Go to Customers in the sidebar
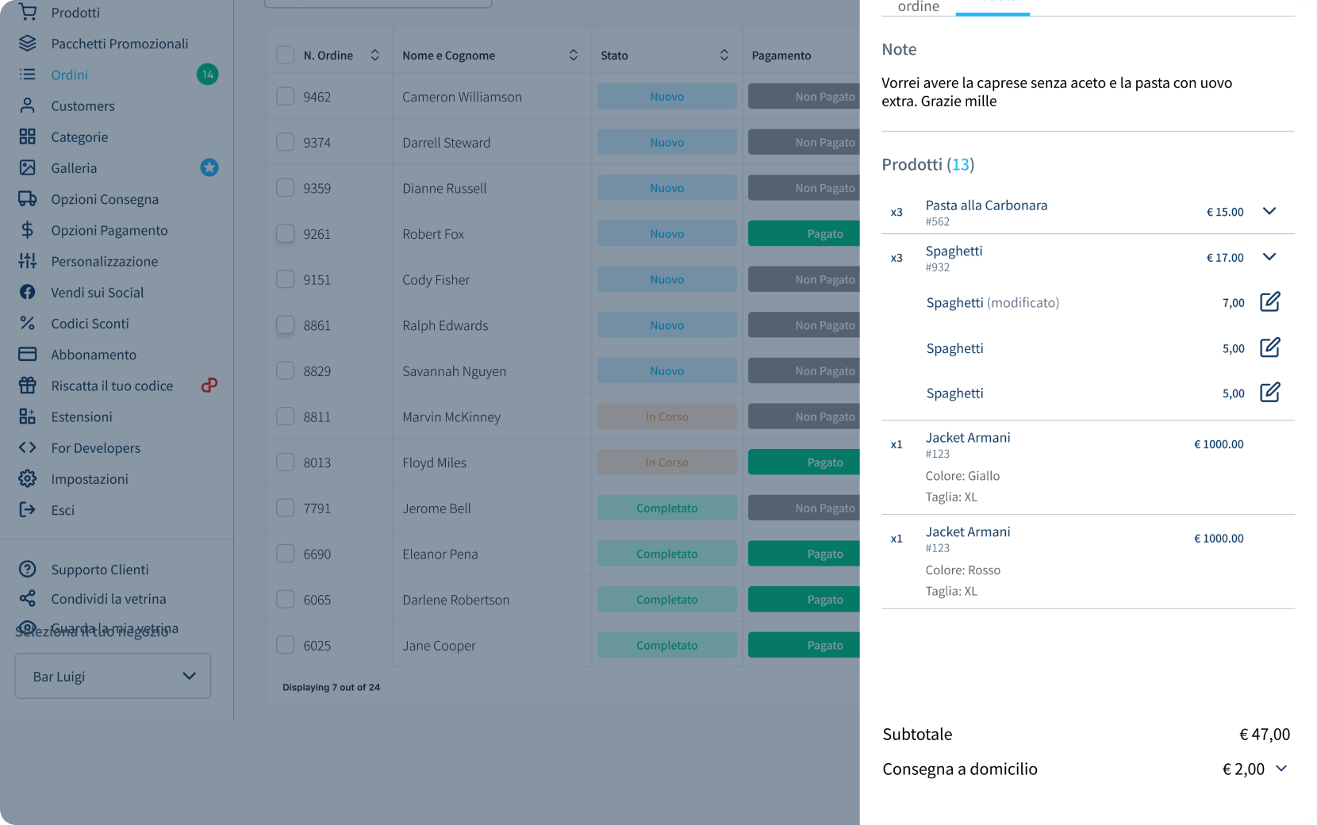Image resolution: width=1317 pixels, height=825 pixels. 83,106
